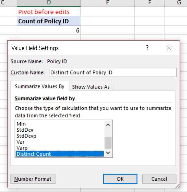Viewport: 187px width, 192px height.
Task: Select the cell containing value 6
Action: pyautogui.click(x=49, y=30)
